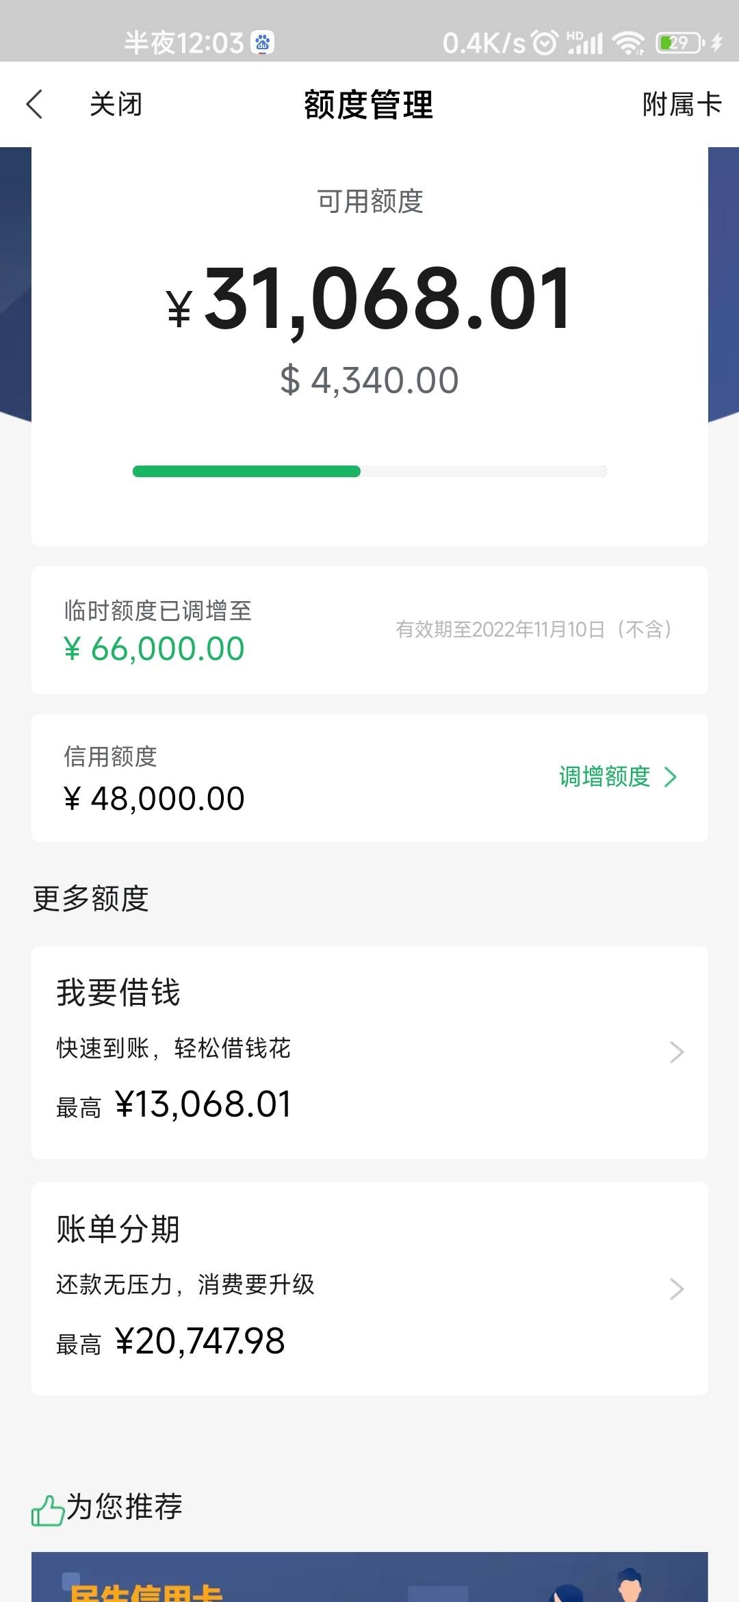Click the green credit usage progress bar
This screenshot has width=739, height=1602.
click(246, 471)
